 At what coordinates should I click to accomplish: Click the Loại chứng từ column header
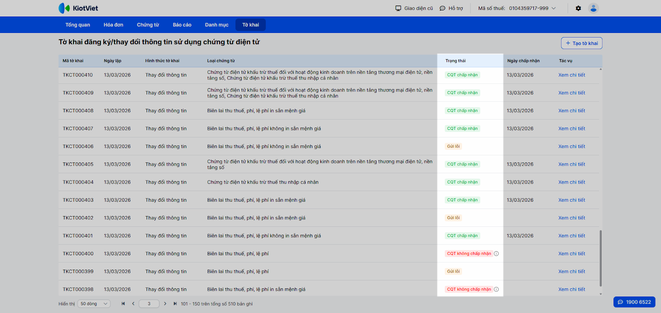point(221,61)
